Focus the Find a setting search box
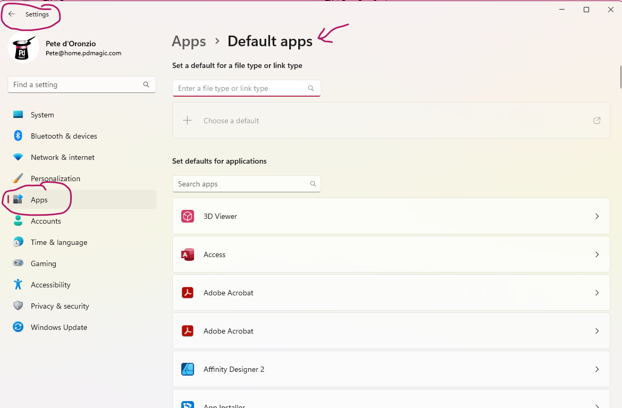This screenshot has width=622, height=408. pos(82,84)
